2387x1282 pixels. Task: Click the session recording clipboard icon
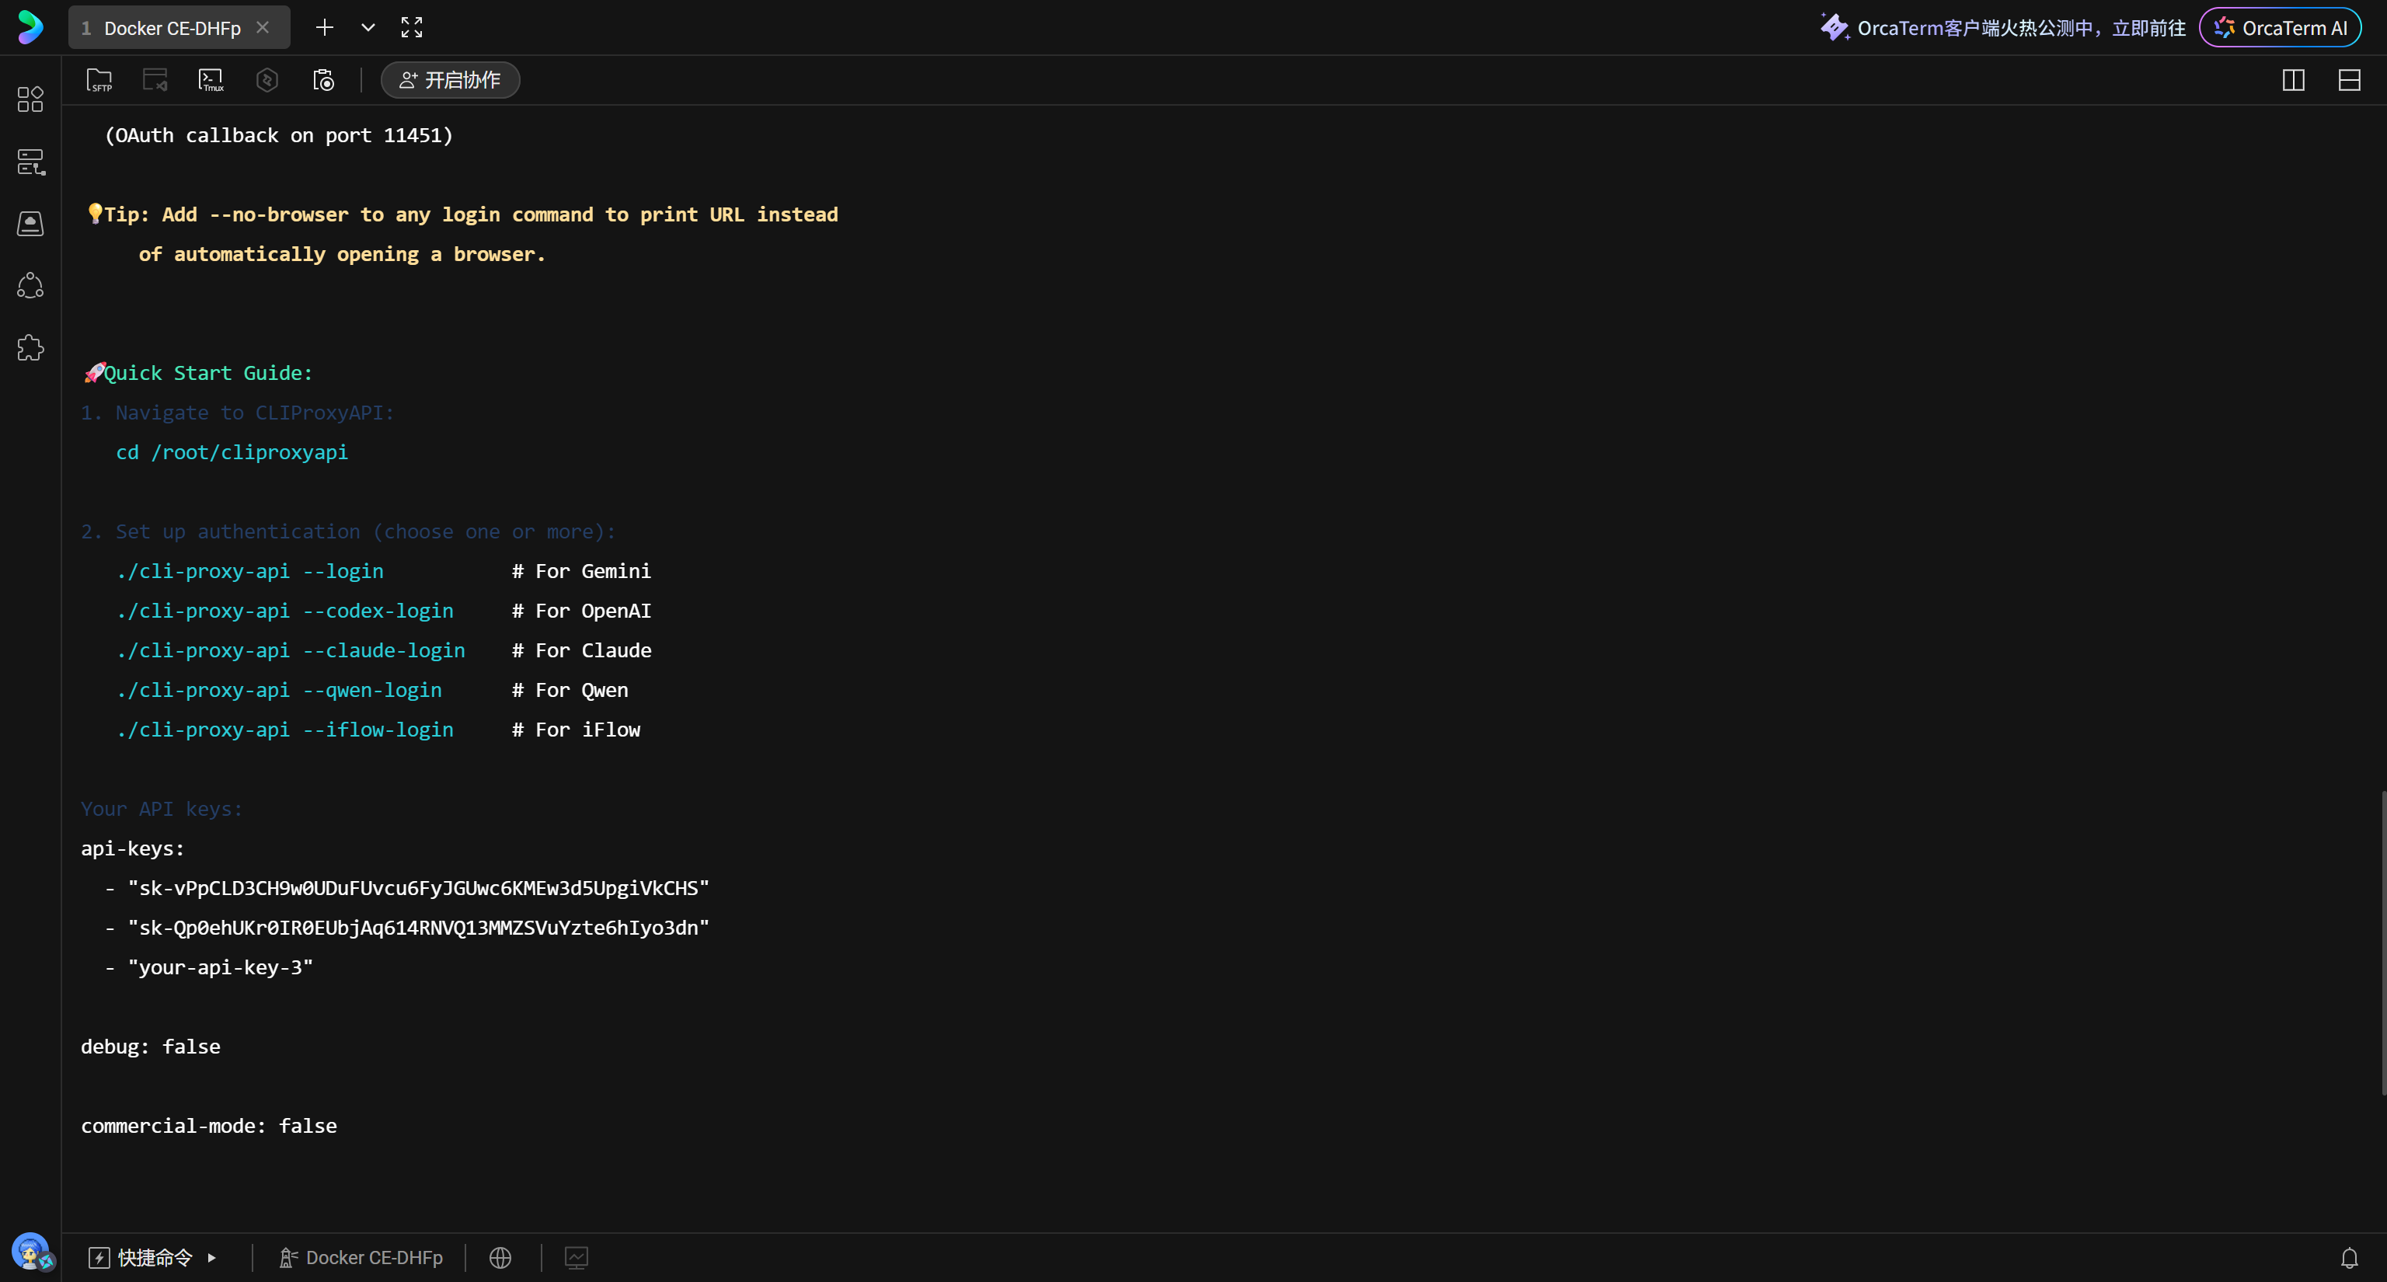tap(323, 81)
